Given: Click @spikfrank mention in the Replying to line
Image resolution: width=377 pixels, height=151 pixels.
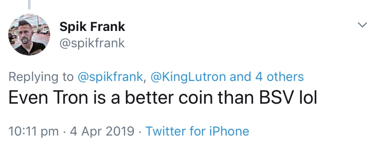Looking at the screenshot, I should click(111, 77).
